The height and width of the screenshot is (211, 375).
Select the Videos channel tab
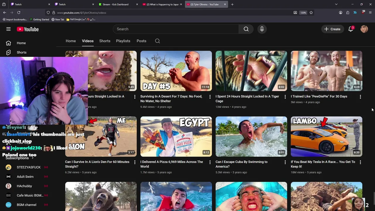point(88,41)
